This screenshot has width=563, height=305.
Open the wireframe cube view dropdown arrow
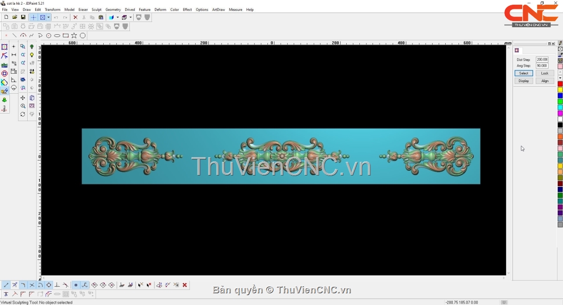pyautogui.click(x=130, y=17)
